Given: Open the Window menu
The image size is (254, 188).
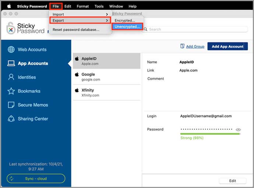Looking at the screenshot, I should [x=116, y=6].
